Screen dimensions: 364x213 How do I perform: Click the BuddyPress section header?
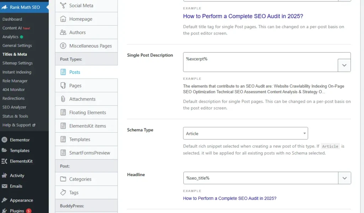86,206
